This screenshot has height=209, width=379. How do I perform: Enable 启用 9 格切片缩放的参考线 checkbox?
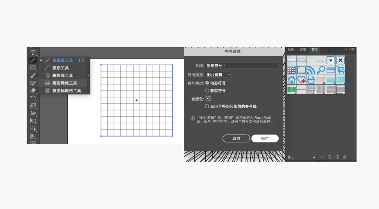[207, 106]
